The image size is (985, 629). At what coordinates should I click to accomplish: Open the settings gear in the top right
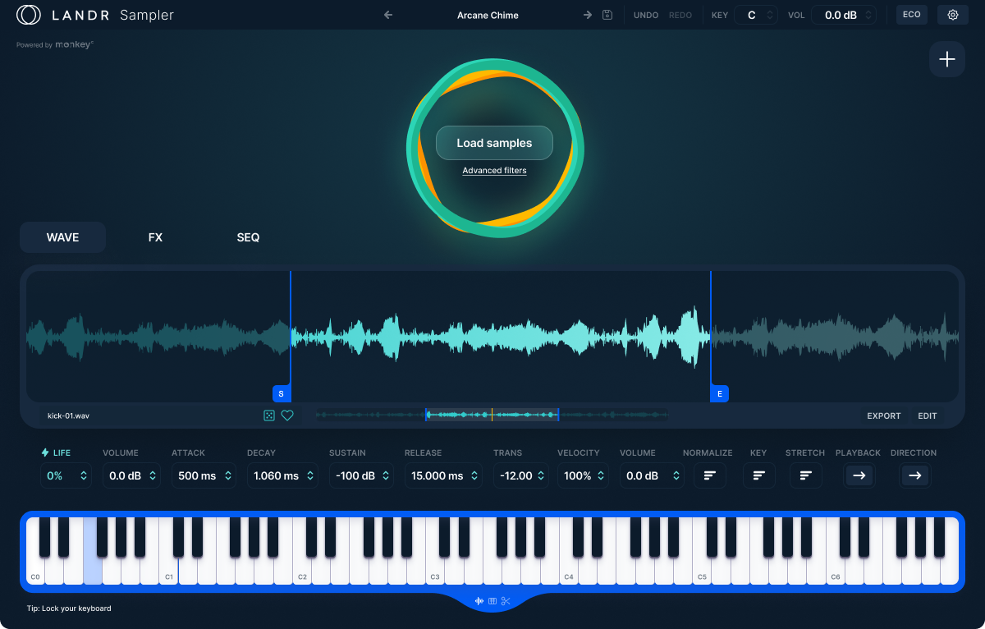click(952, 14)
